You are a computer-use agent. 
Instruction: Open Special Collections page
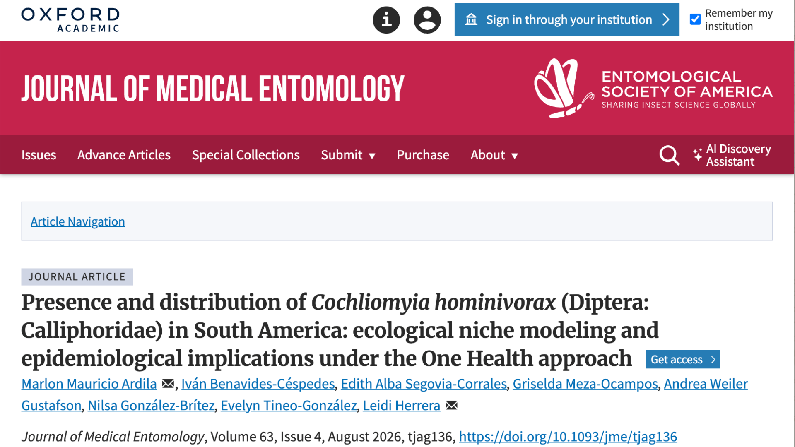[246, 155]
